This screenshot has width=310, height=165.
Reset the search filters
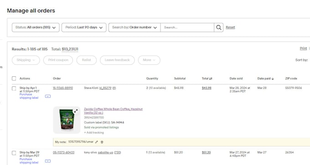pos(230,27)
